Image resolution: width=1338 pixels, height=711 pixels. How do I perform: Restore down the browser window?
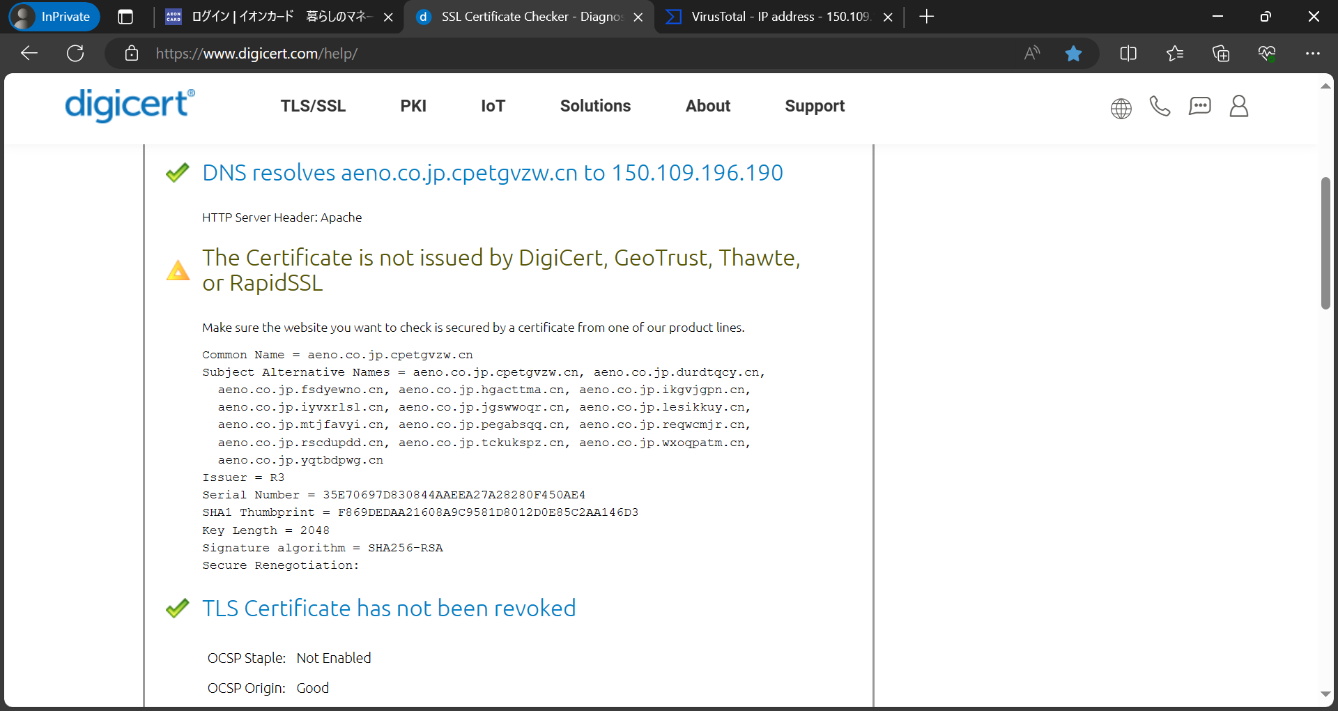click(x=1266, y=17)
